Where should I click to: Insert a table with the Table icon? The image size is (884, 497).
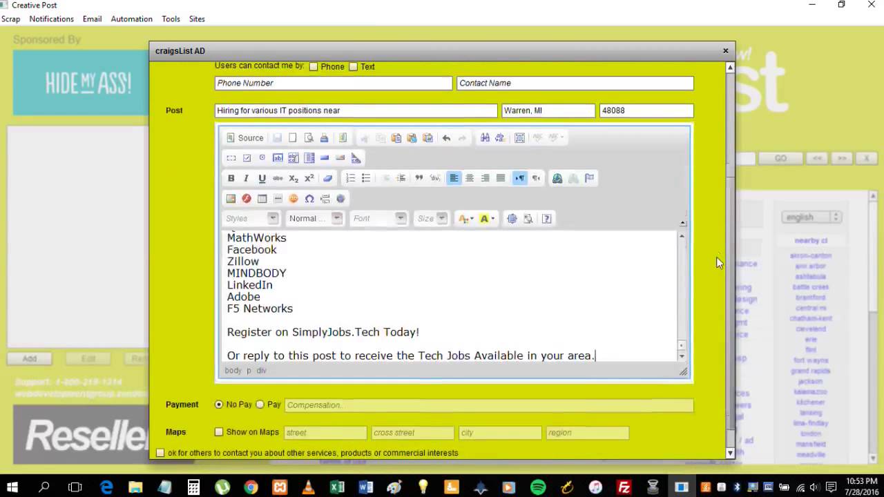(262, 199)
